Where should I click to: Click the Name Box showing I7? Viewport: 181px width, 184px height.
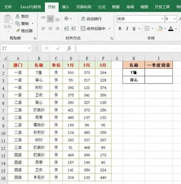click(14, 48)
